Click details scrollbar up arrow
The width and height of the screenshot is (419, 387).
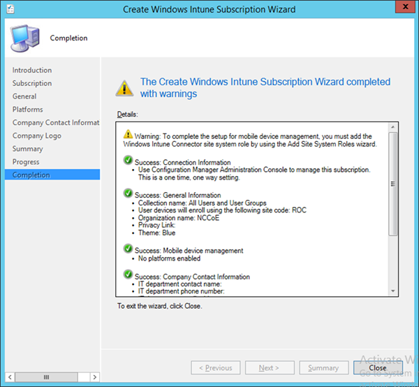coord(392,127)
